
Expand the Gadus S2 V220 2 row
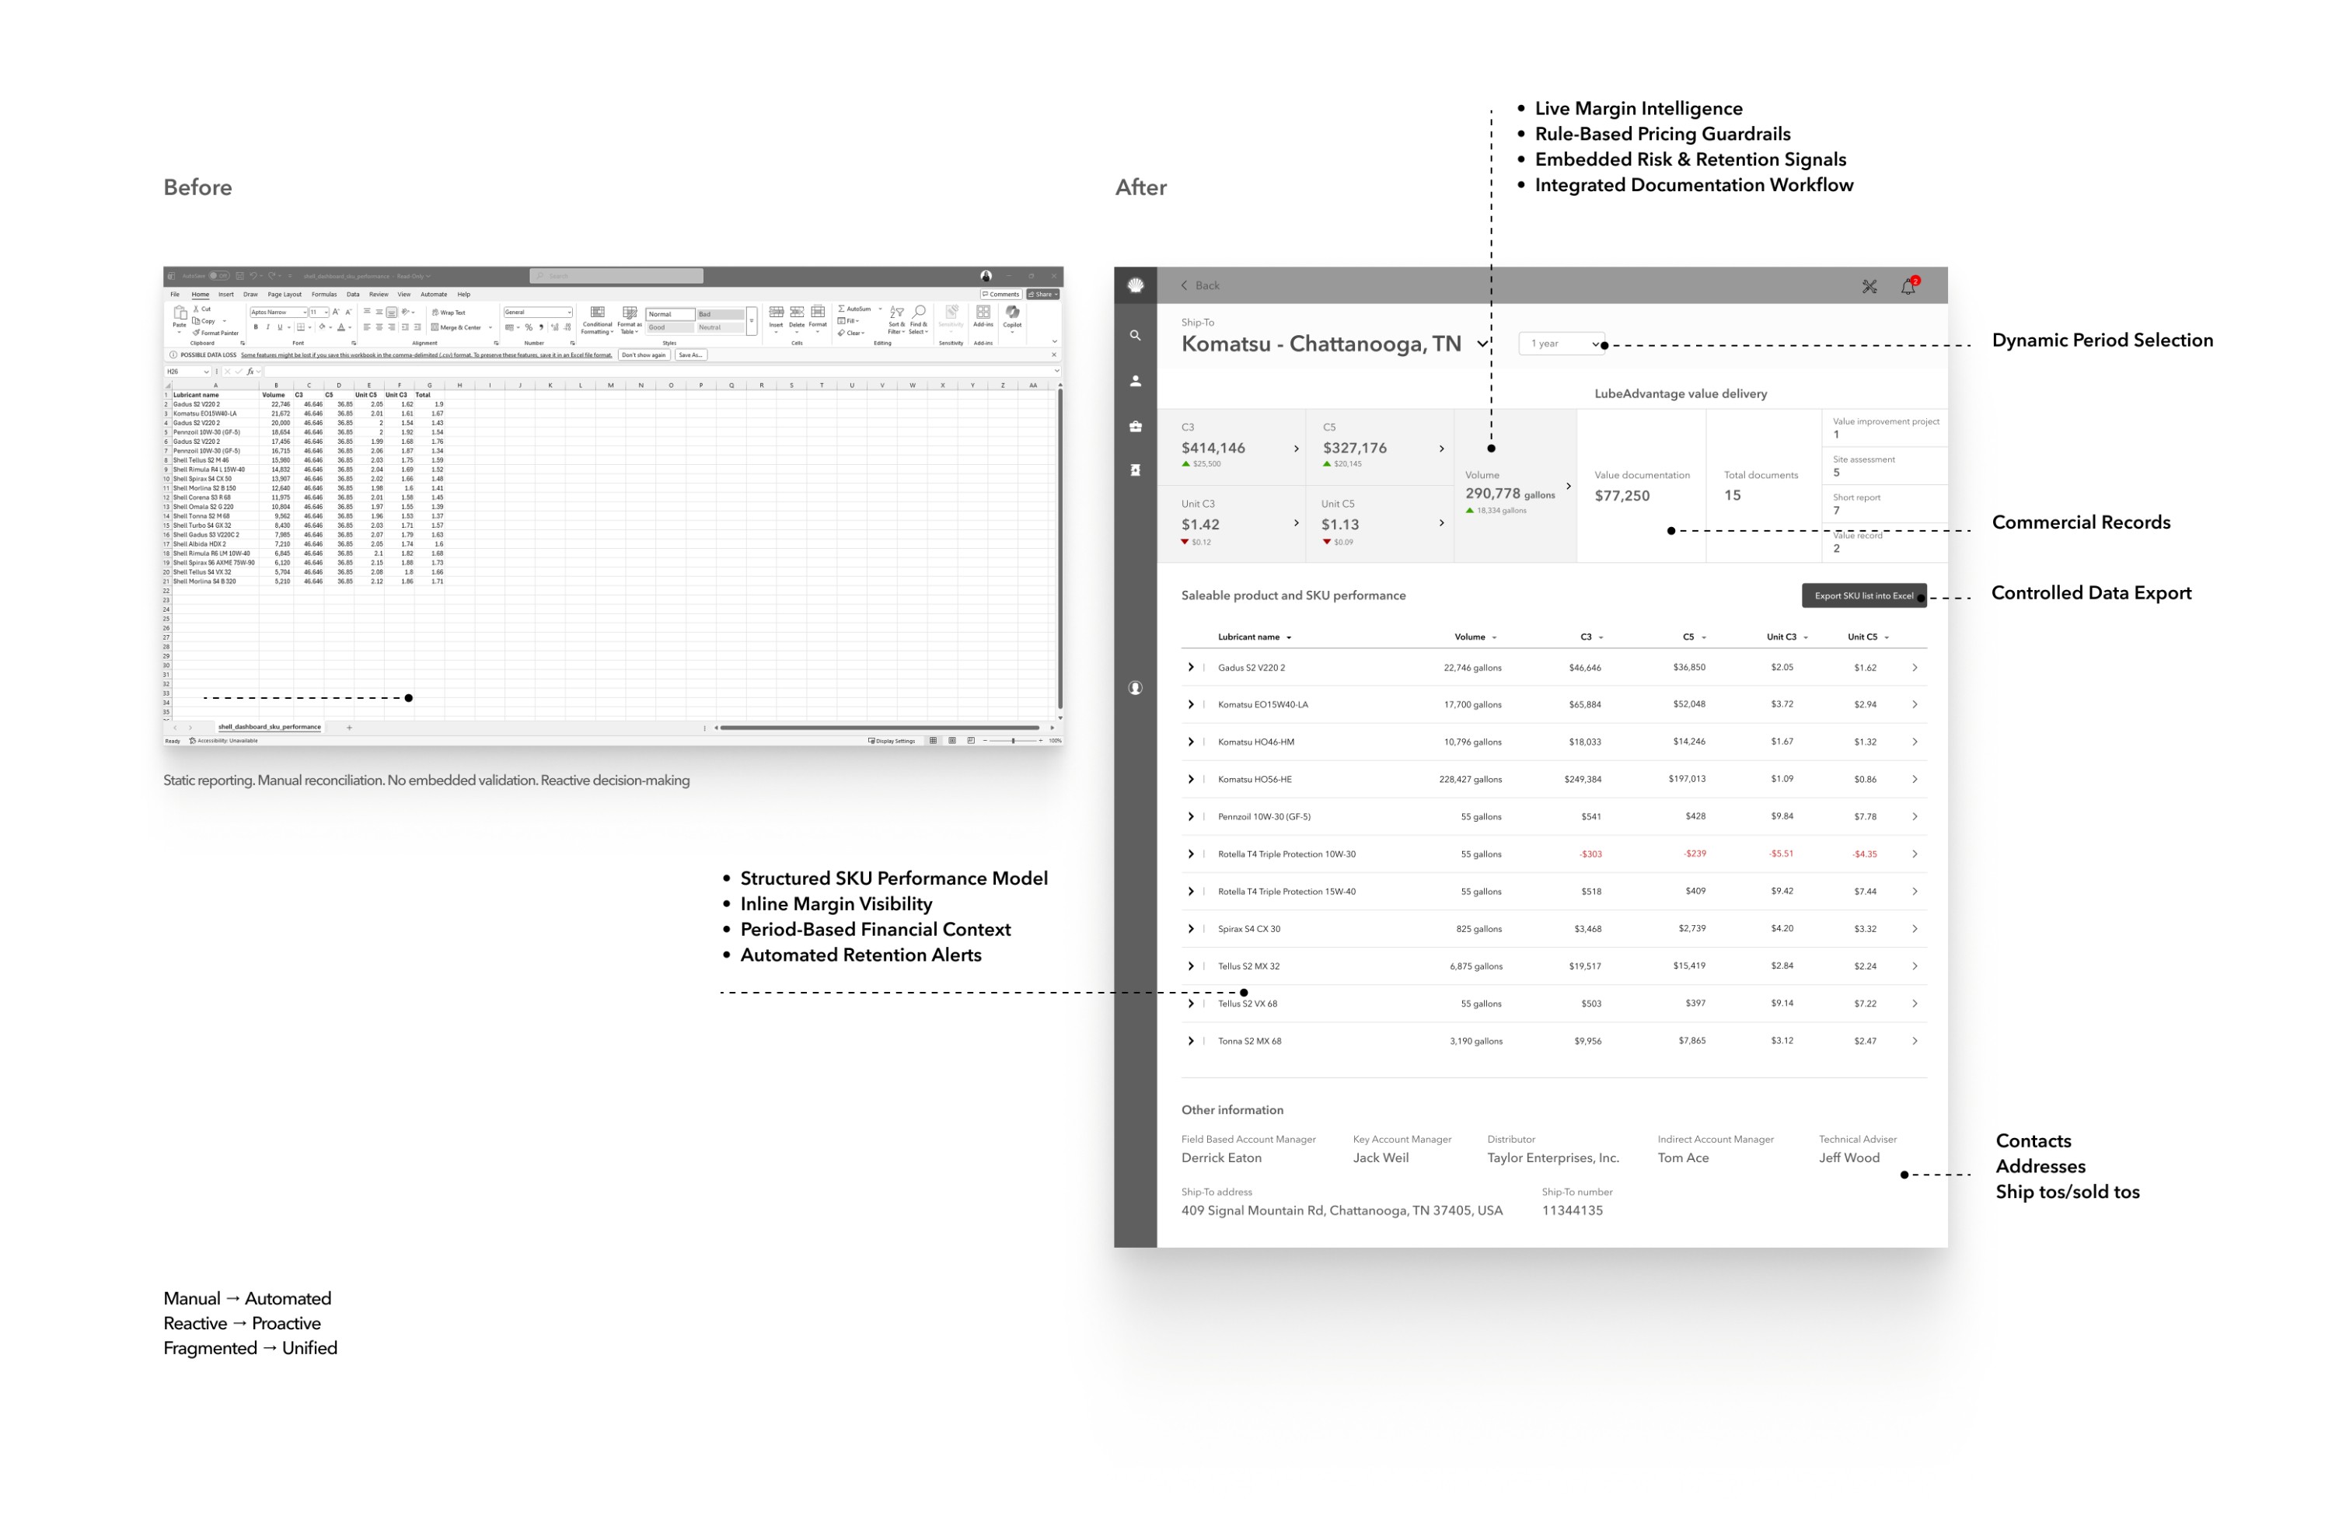pos(1190,668)
